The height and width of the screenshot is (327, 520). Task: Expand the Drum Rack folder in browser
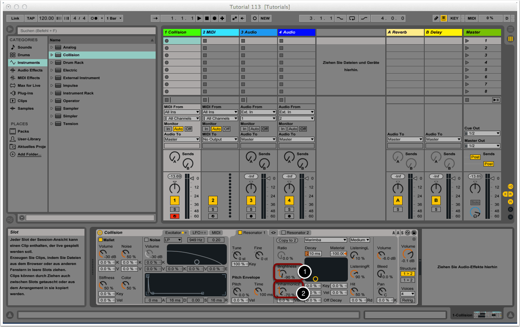pos(52,63)
